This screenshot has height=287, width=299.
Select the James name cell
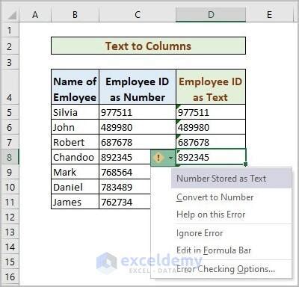point(75,202)
